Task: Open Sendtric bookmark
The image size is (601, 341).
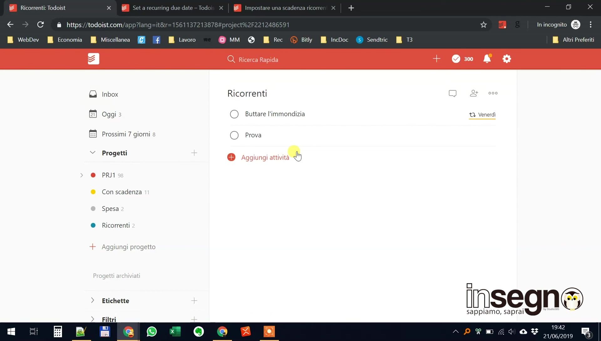Action: coord(372,40)
